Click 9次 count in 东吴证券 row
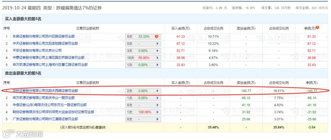 pos(129,37)
